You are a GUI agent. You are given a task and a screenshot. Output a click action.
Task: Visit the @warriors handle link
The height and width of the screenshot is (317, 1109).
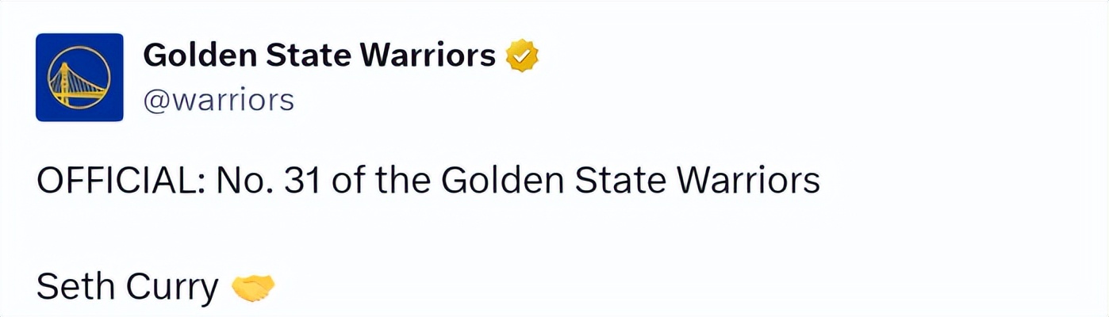coord(219,100)
